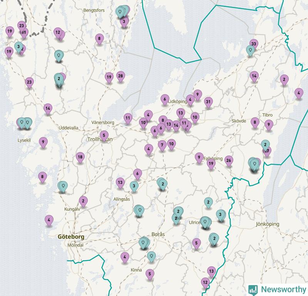
Task: Click the 12 marker near Bengtsfors
Action: tap(58, 32)
